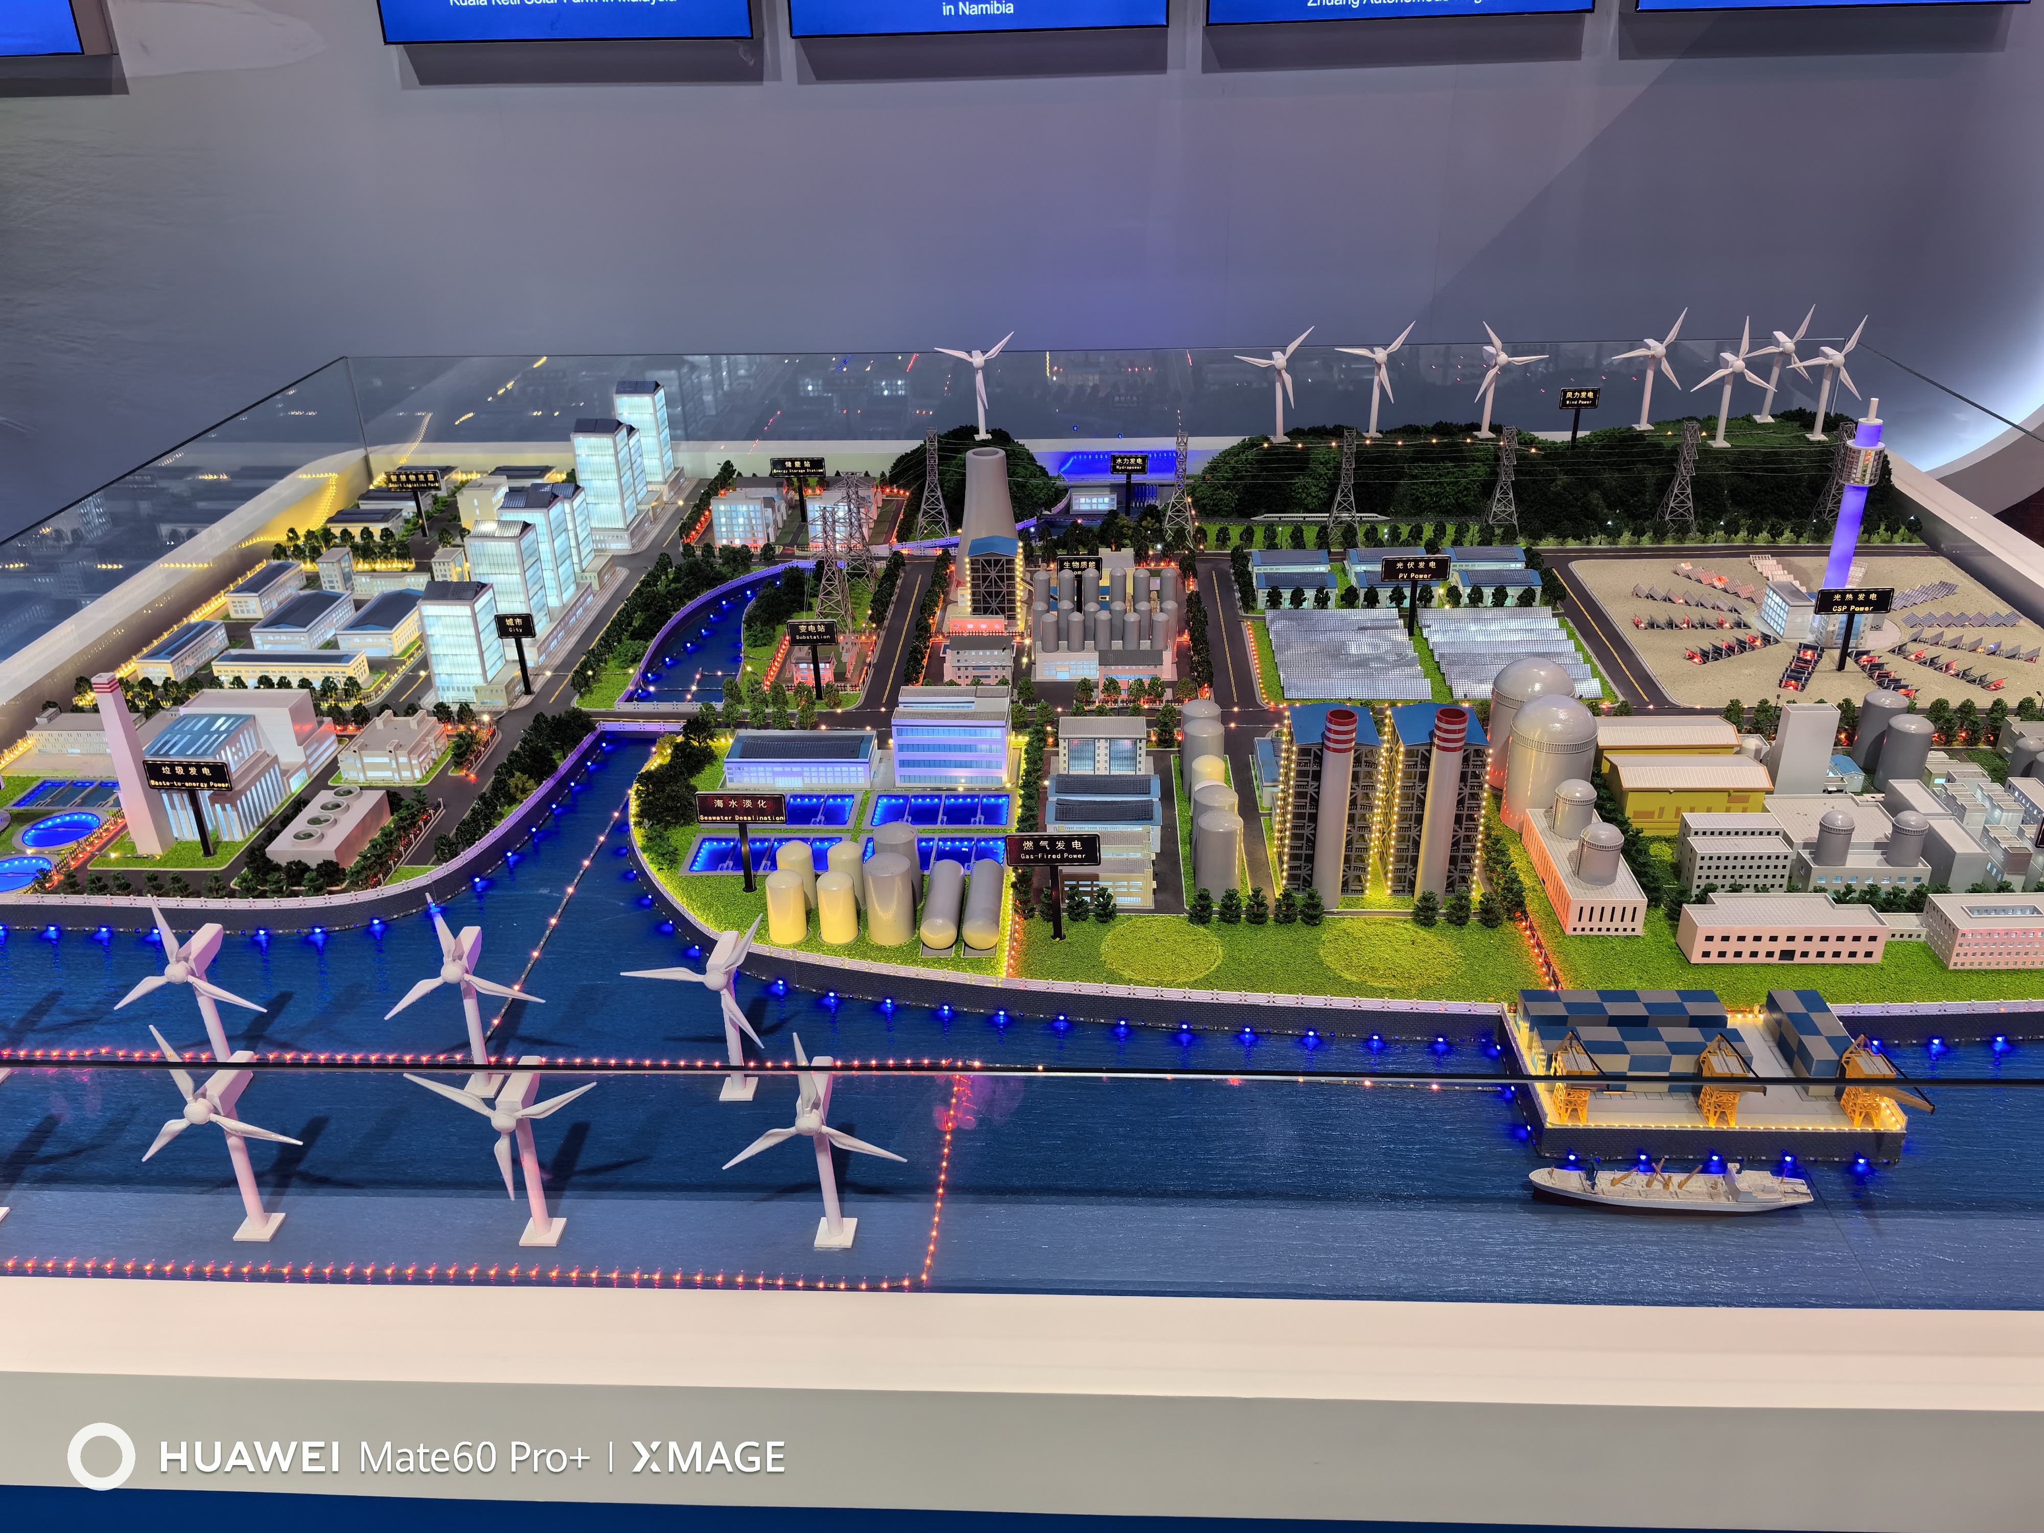
Task: Click the Huawei camera ring watermark icon
Action: click(x=101, y=1456)
